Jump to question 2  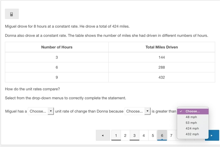[x=125, y=135]
